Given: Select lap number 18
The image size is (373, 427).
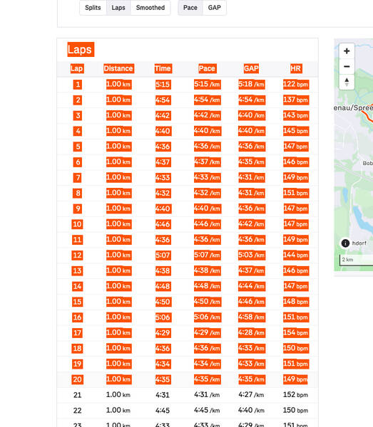Looking at the screenshot, I should (x=77, y=348).
